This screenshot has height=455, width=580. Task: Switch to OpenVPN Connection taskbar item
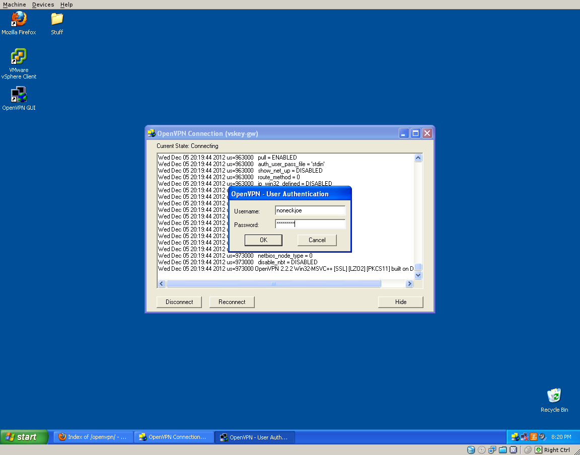tap(174, 437)
